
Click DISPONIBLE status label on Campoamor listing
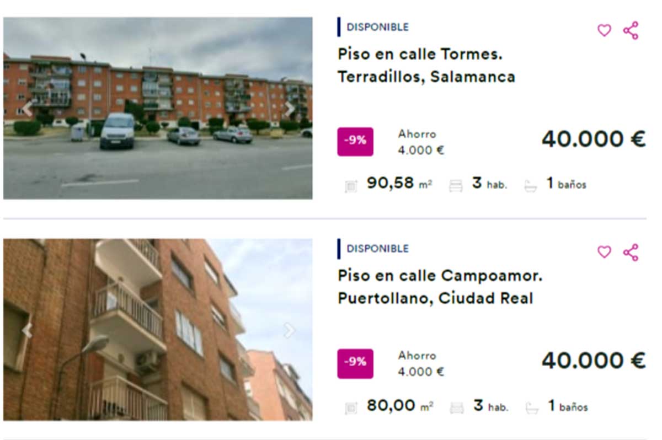(x=377, y=249)
